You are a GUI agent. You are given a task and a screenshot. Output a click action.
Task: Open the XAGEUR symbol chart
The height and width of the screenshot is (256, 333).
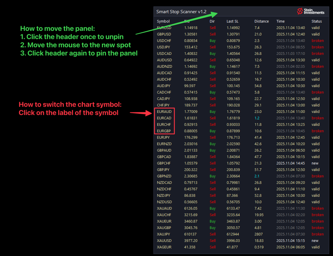164,247
